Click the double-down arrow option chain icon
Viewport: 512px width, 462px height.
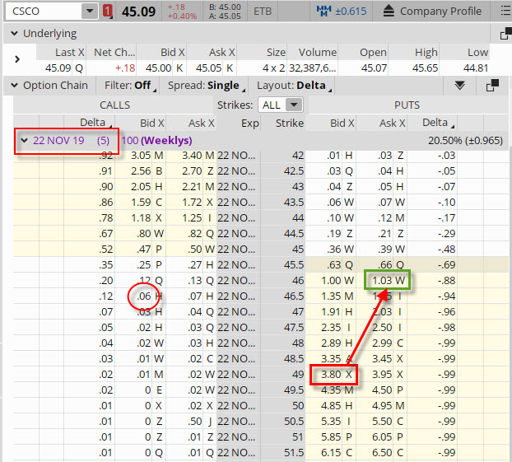click(x=459, y=86)
